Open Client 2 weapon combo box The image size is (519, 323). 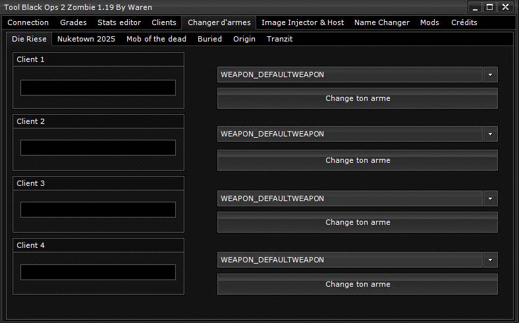[358, 134]
